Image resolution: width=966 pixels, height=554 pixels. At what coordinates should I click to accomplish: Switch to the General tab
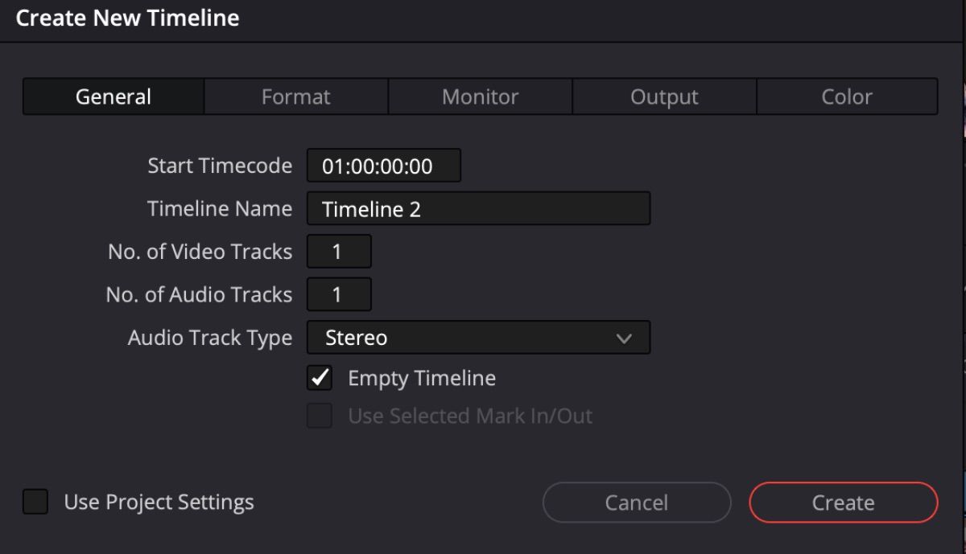point(114,96)
